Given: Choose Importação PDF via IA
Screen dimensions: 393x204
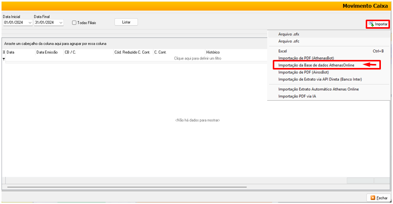Looking at the screenshot, I should point(298,96).
